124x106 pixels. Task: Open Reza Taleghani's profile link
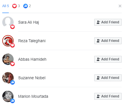[32, 41]
